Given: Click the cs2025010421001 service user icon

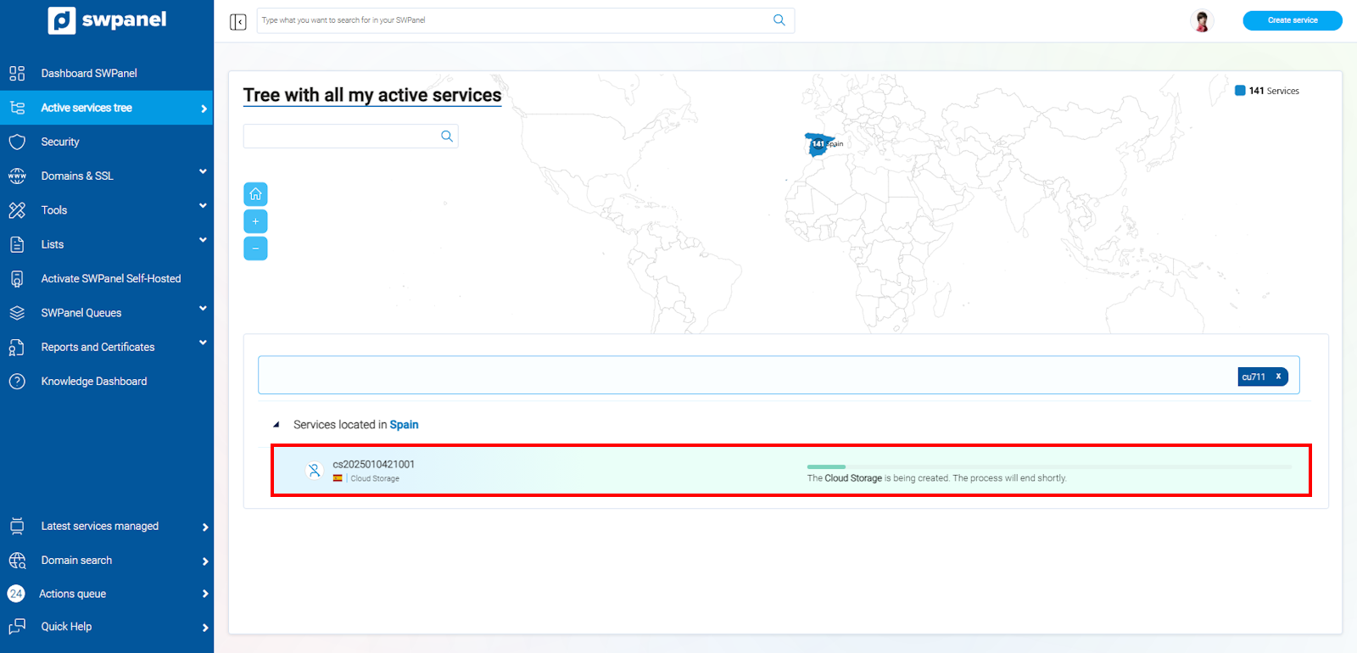Looking at the screenshot, I should pyautogui.click(x=314, y=471).
